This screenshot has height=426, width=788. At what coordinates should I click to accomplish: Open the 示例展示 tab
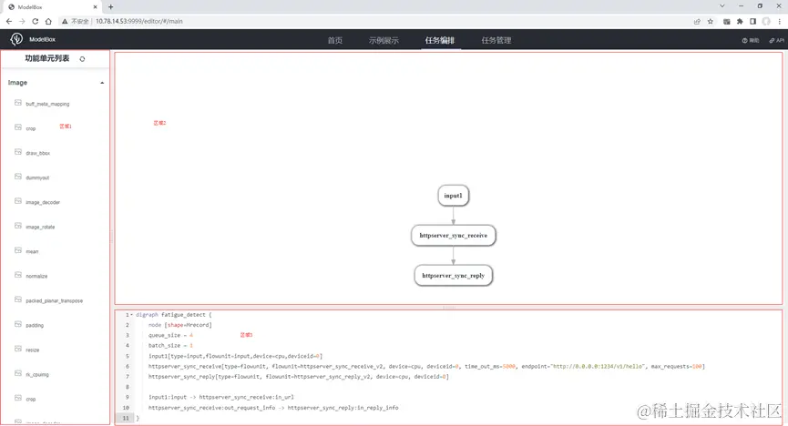click(x=384, y=40)
